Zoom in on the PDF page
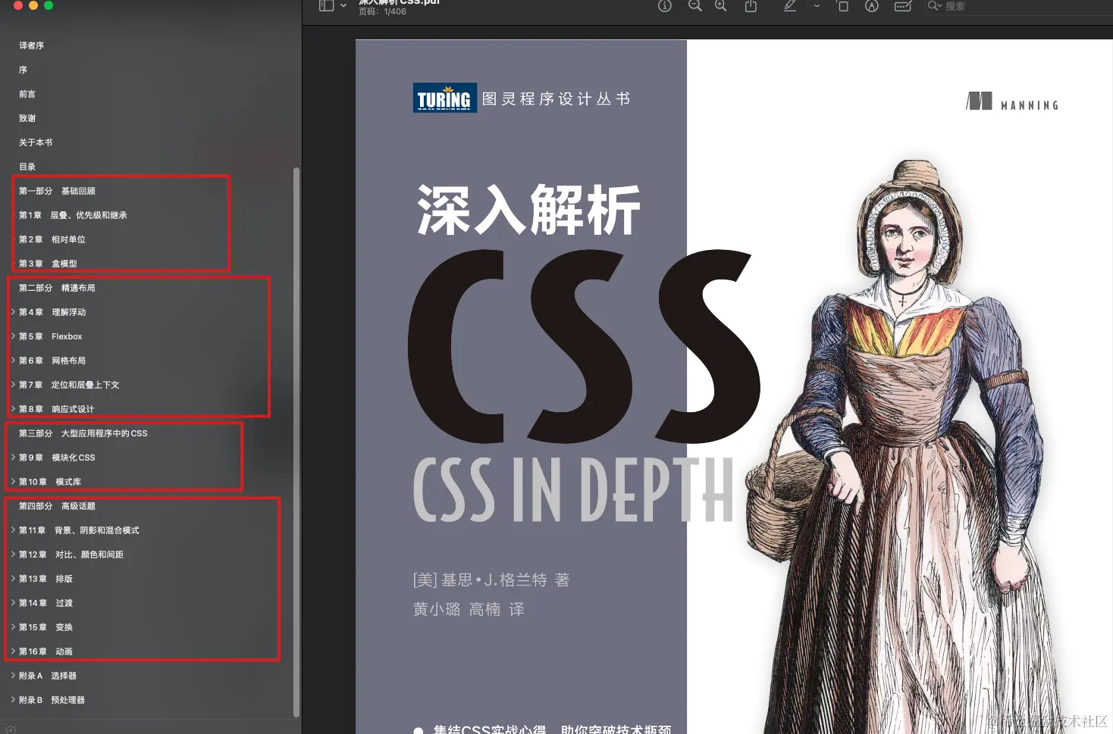1113x734 pixels. tap(720, 5)
